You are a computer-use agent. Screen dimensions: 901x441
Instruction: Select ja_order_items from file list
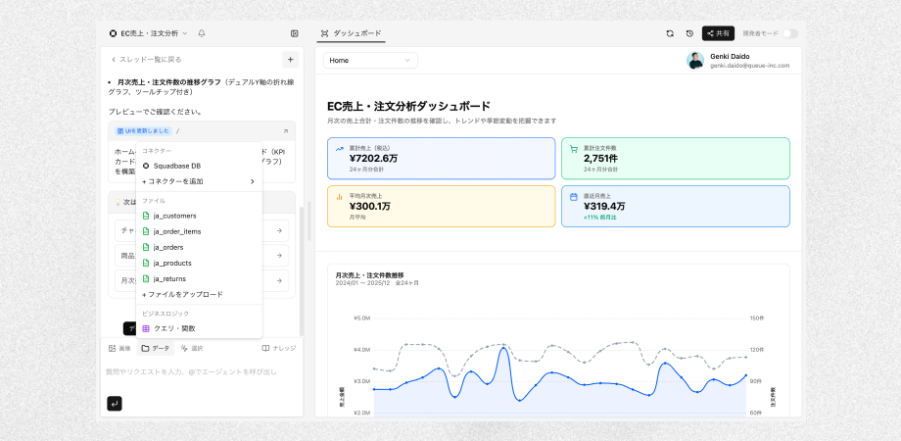(199, 231)
